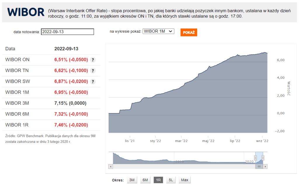The width and height of the screenshot is (299, 190).
Task: Choose the 1R period button
Action: click(x=158, y=180)
